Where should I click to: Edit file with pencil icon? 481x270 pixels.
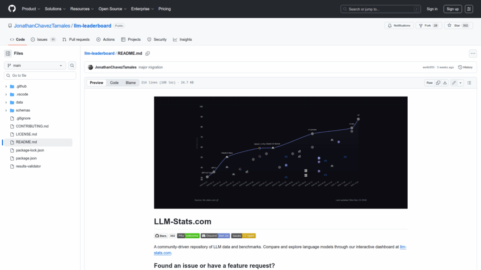pos(454,82)
